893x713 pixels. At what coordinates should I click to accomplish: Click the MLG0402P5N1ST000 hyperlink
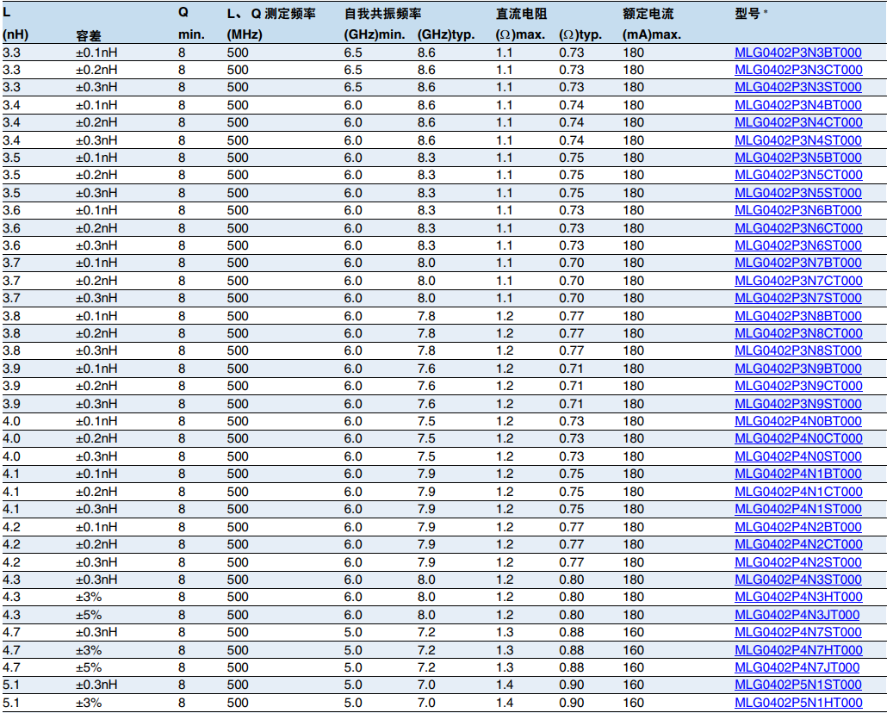(x=798, y=684)
